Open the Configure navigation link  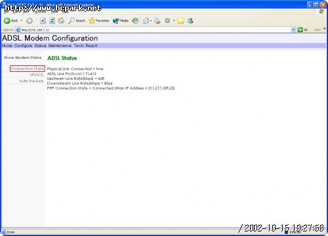[x=23, y=46]
